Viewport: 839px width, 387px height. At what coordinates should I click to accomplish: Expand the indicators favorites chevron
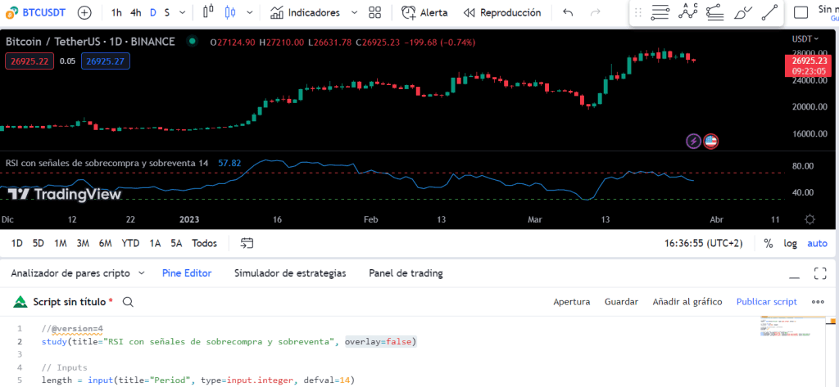pos(354,12)
